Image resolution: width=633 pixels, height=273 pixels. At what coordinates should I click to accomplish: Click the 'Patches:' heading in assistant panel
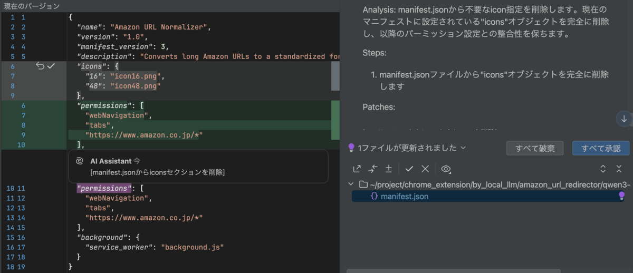(379, 107)
